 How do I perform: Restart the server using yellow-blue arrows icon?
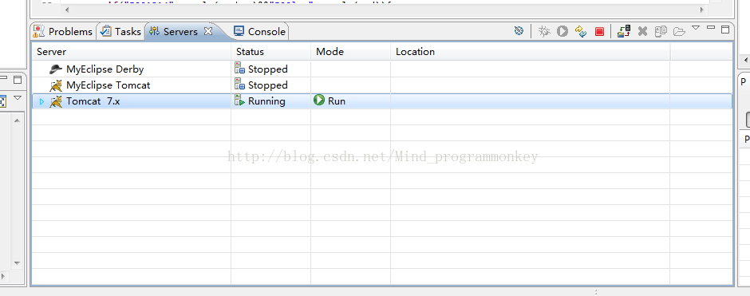581,32
